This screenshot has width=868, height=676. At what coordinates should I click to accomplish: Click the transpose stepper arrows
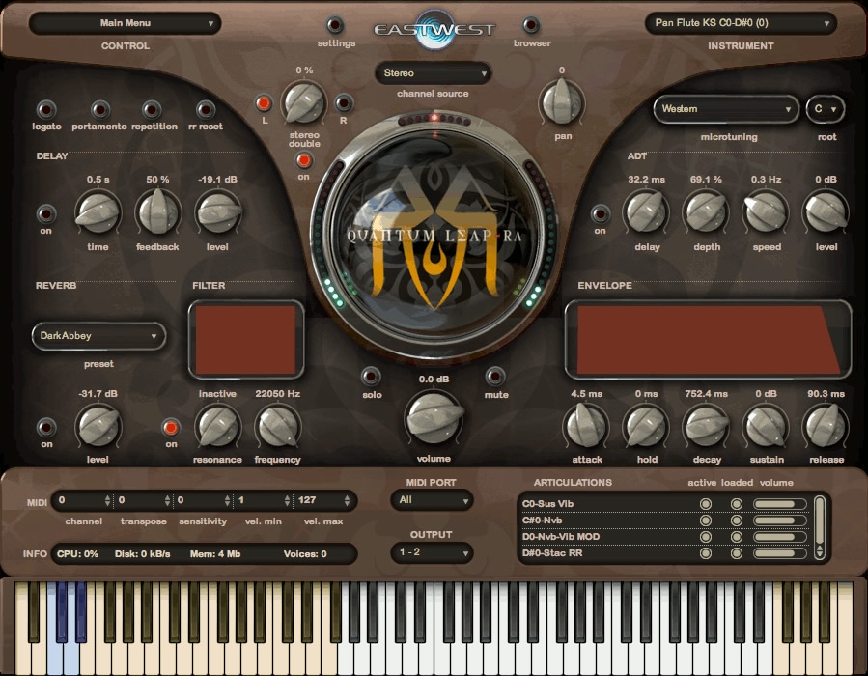click(167, 500)
